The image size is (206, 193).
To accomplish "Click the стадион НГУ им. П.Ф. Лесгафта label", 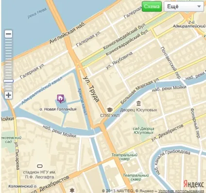I will 39,175.
